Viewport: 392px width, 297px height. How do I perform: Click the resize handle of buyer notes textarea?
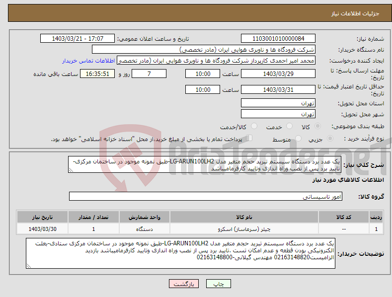29,266
